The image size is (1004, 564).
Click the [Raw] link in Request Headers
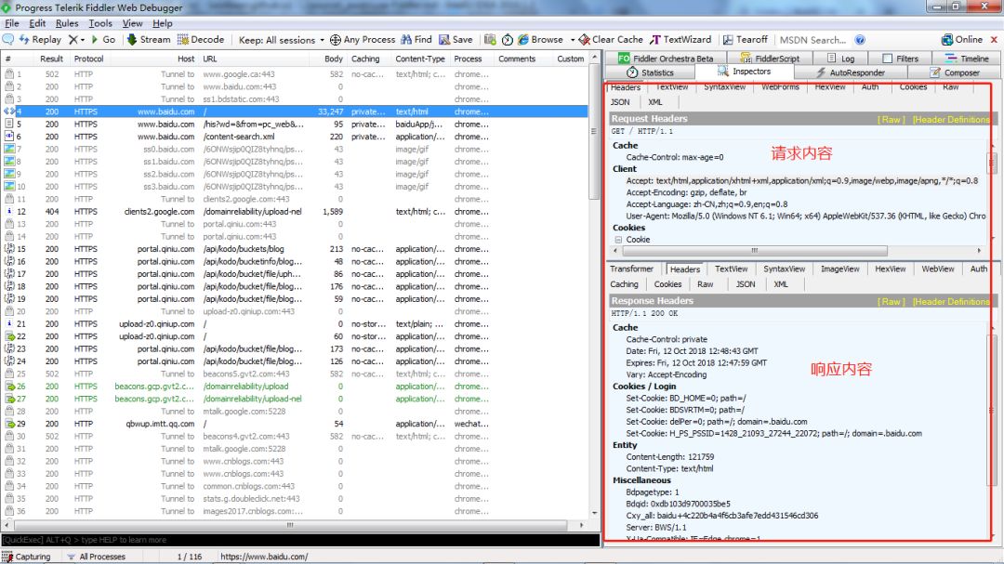pos(891,119)
